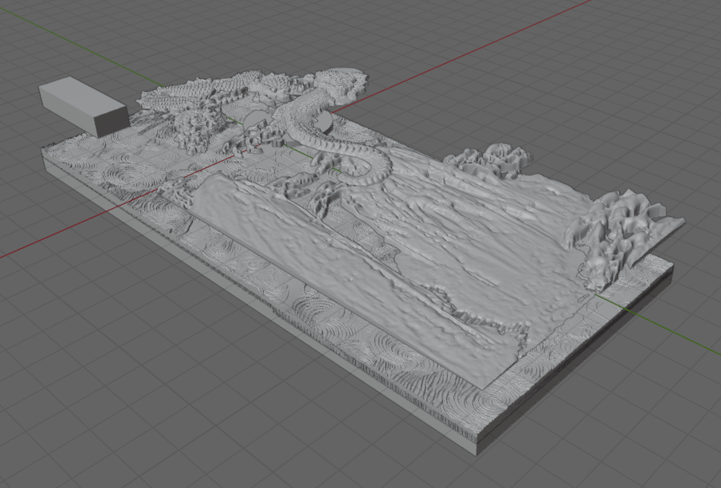Click the right corner of the base slab

pos(672,266)
